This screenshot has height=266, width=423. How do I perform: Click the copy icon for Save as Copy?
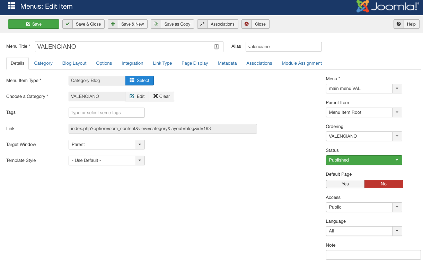[156, 24]
